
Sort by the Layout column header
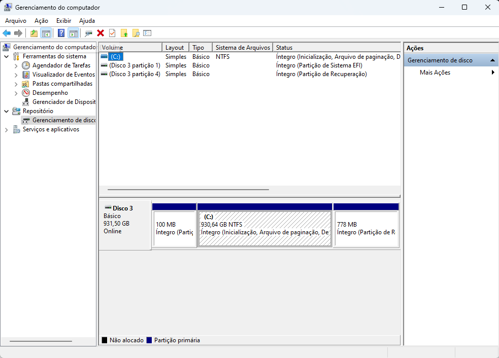[176, 47]
